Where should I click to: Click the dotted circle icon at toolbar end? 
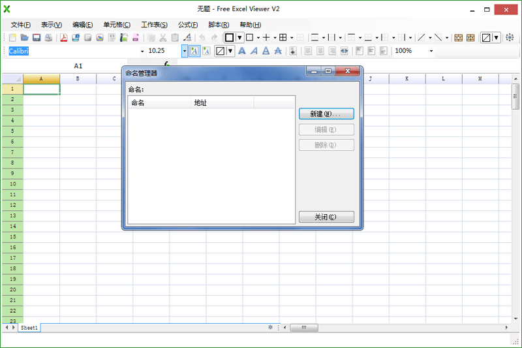pyautogui.click(x=510, y=38)
